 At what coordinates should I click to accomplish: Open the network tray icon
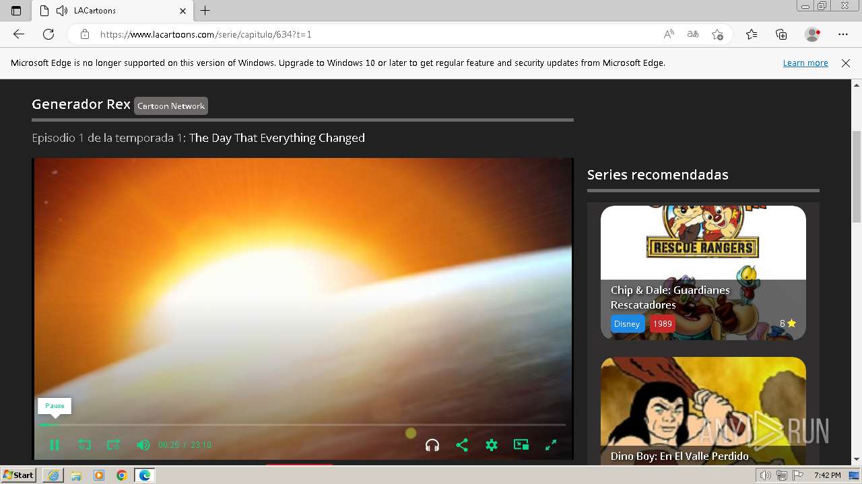[782, 475]
